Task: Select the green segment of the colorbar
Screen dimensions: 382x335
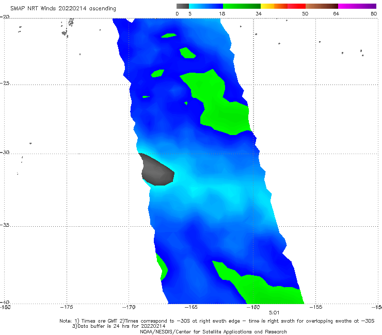Action: pyautogui.click(x=242, y=6)
